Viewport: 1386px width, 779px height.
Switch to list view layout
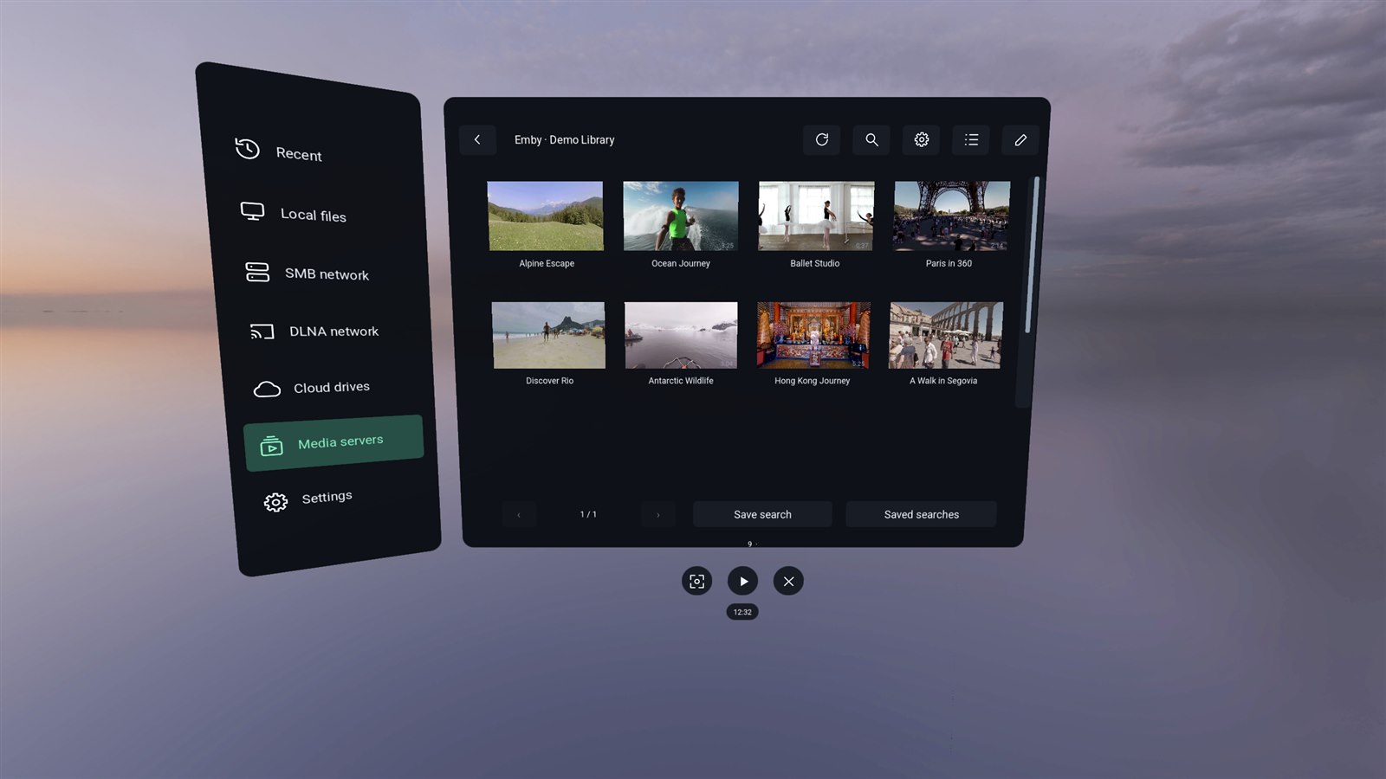(971, 139)
